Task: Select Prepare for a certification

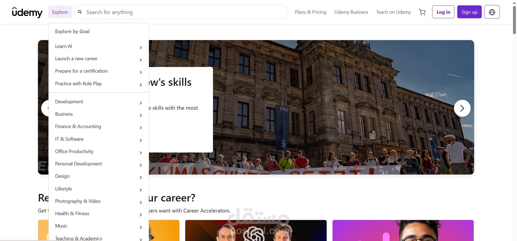Action: 99,71
